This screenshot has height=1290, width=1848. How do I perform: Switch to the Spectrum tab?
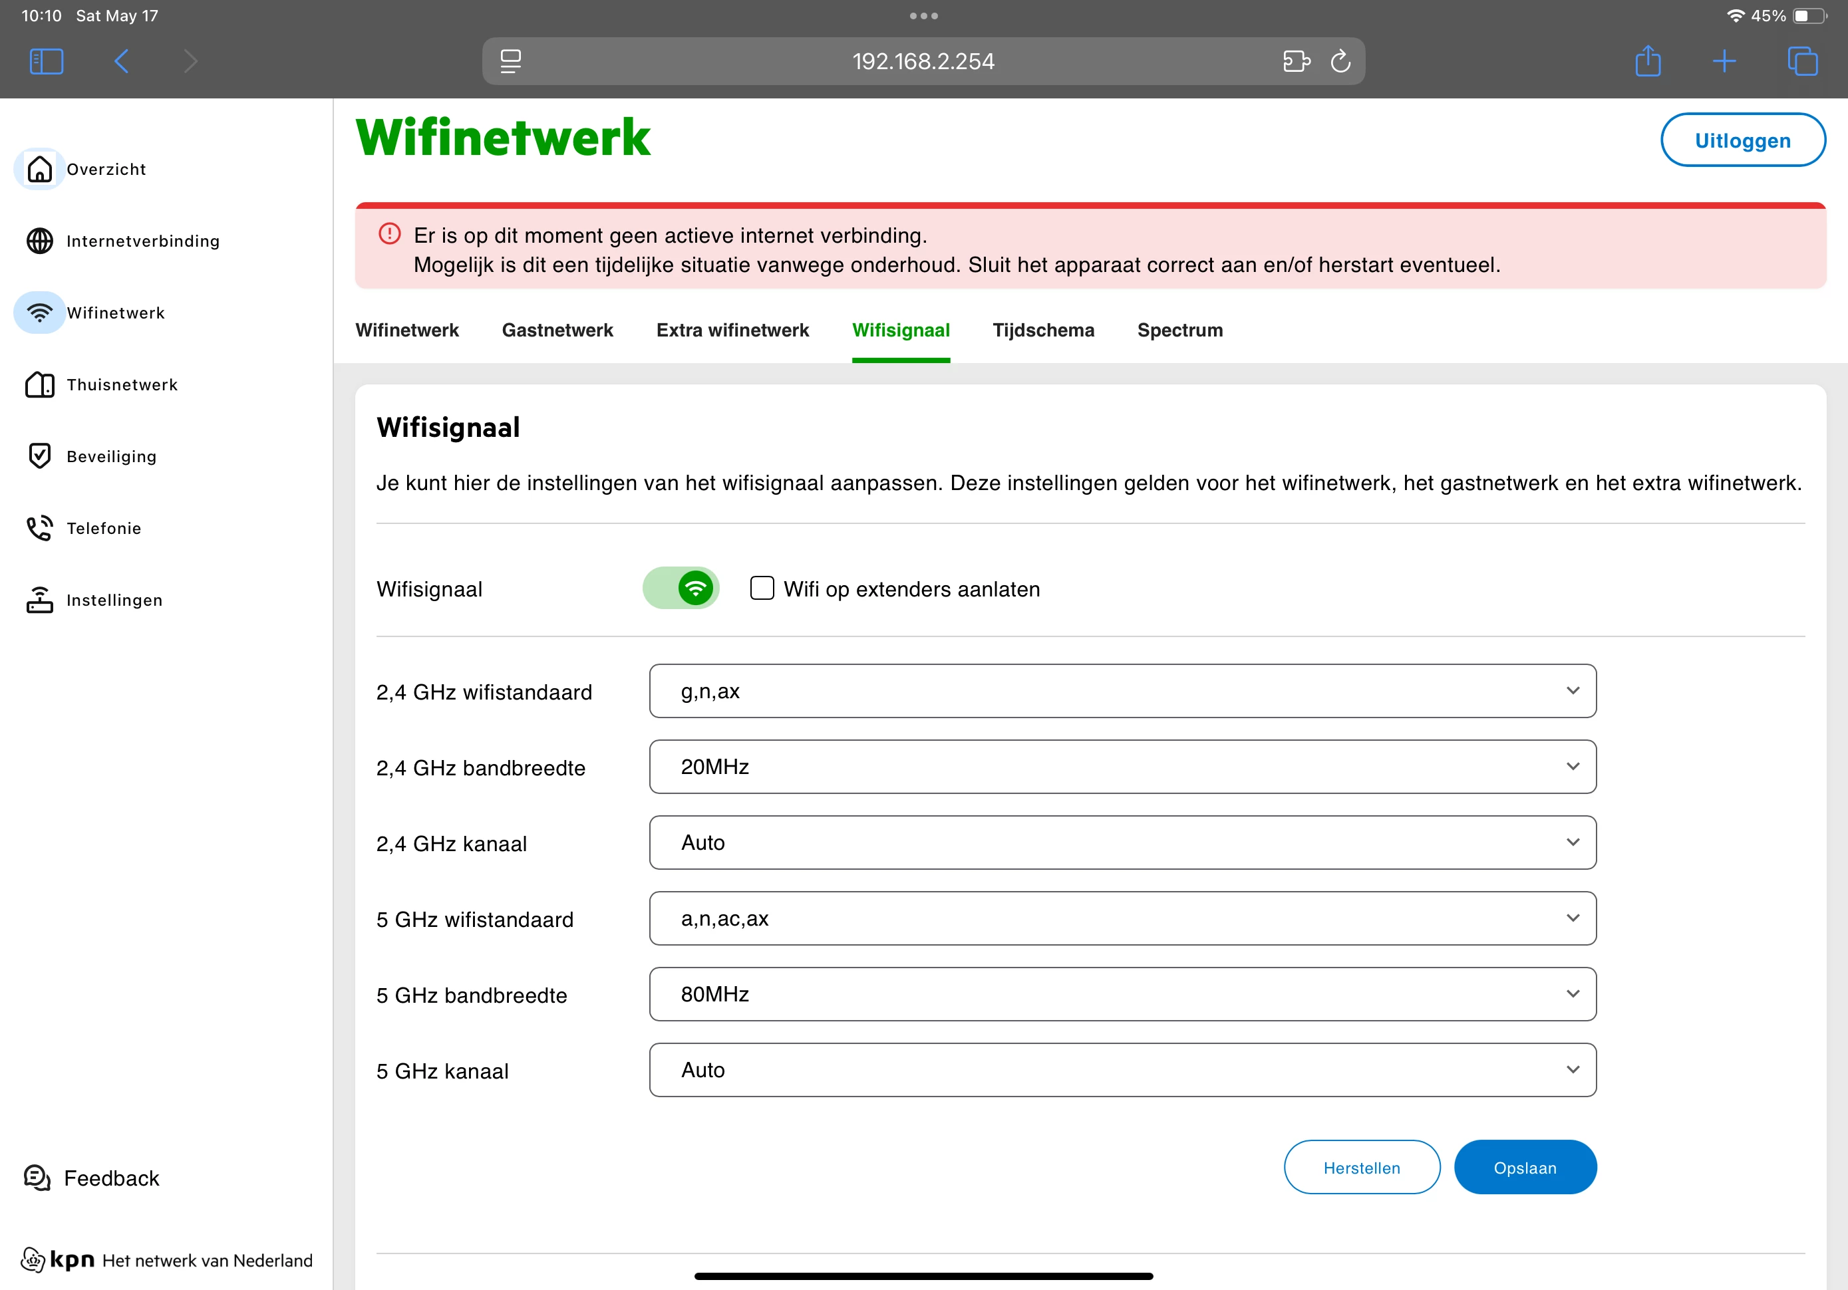1179,330
